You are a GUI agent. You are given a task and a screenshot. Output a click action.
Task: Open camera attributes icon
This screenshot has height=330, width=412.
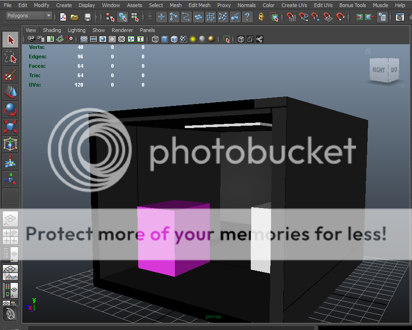click(x=41, y=40)
